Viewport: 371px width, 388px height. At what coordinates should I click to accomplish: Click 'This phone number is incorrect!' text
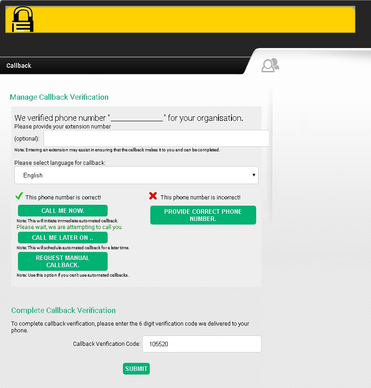(201, 197)
